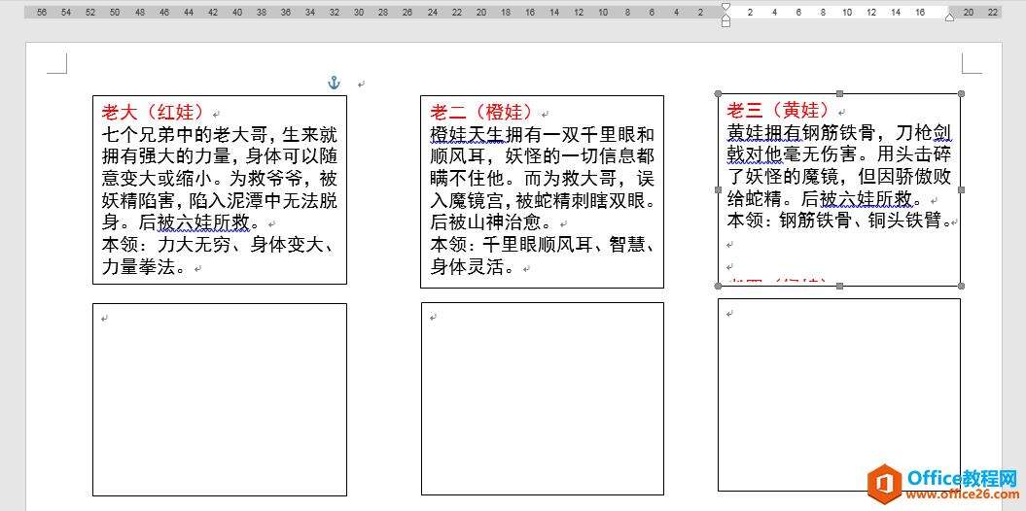Click the orange Office logo watermark

tap(884, 482)
